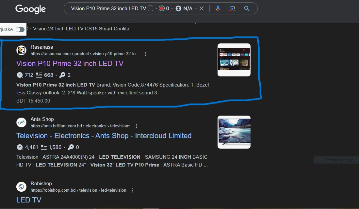Open the Ants Shop site name
Screen dimensions: 359x209
[42, 119]
